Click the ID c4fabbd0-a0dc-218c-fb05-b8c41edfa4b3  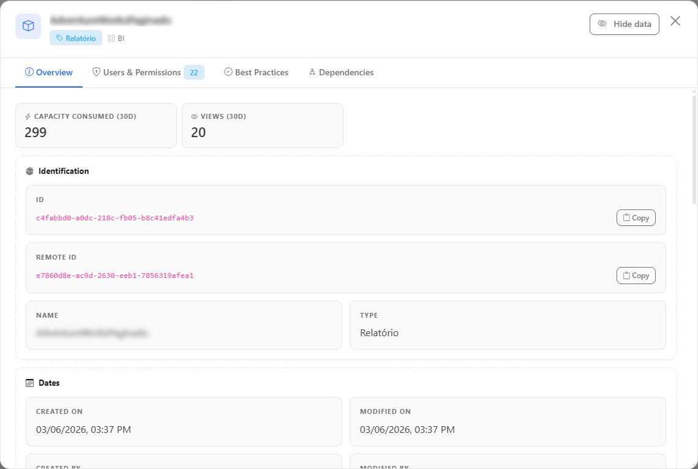click(115, 218)
